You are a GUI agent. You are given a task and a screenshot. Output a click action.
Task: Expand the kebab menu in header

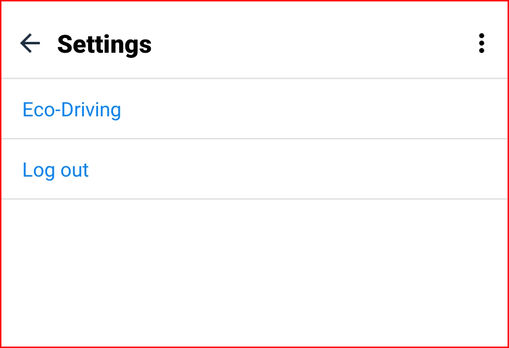(481, 43)
